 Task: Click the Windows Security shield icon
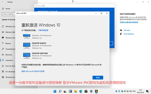pyautogui.click(x=3, y=38)
